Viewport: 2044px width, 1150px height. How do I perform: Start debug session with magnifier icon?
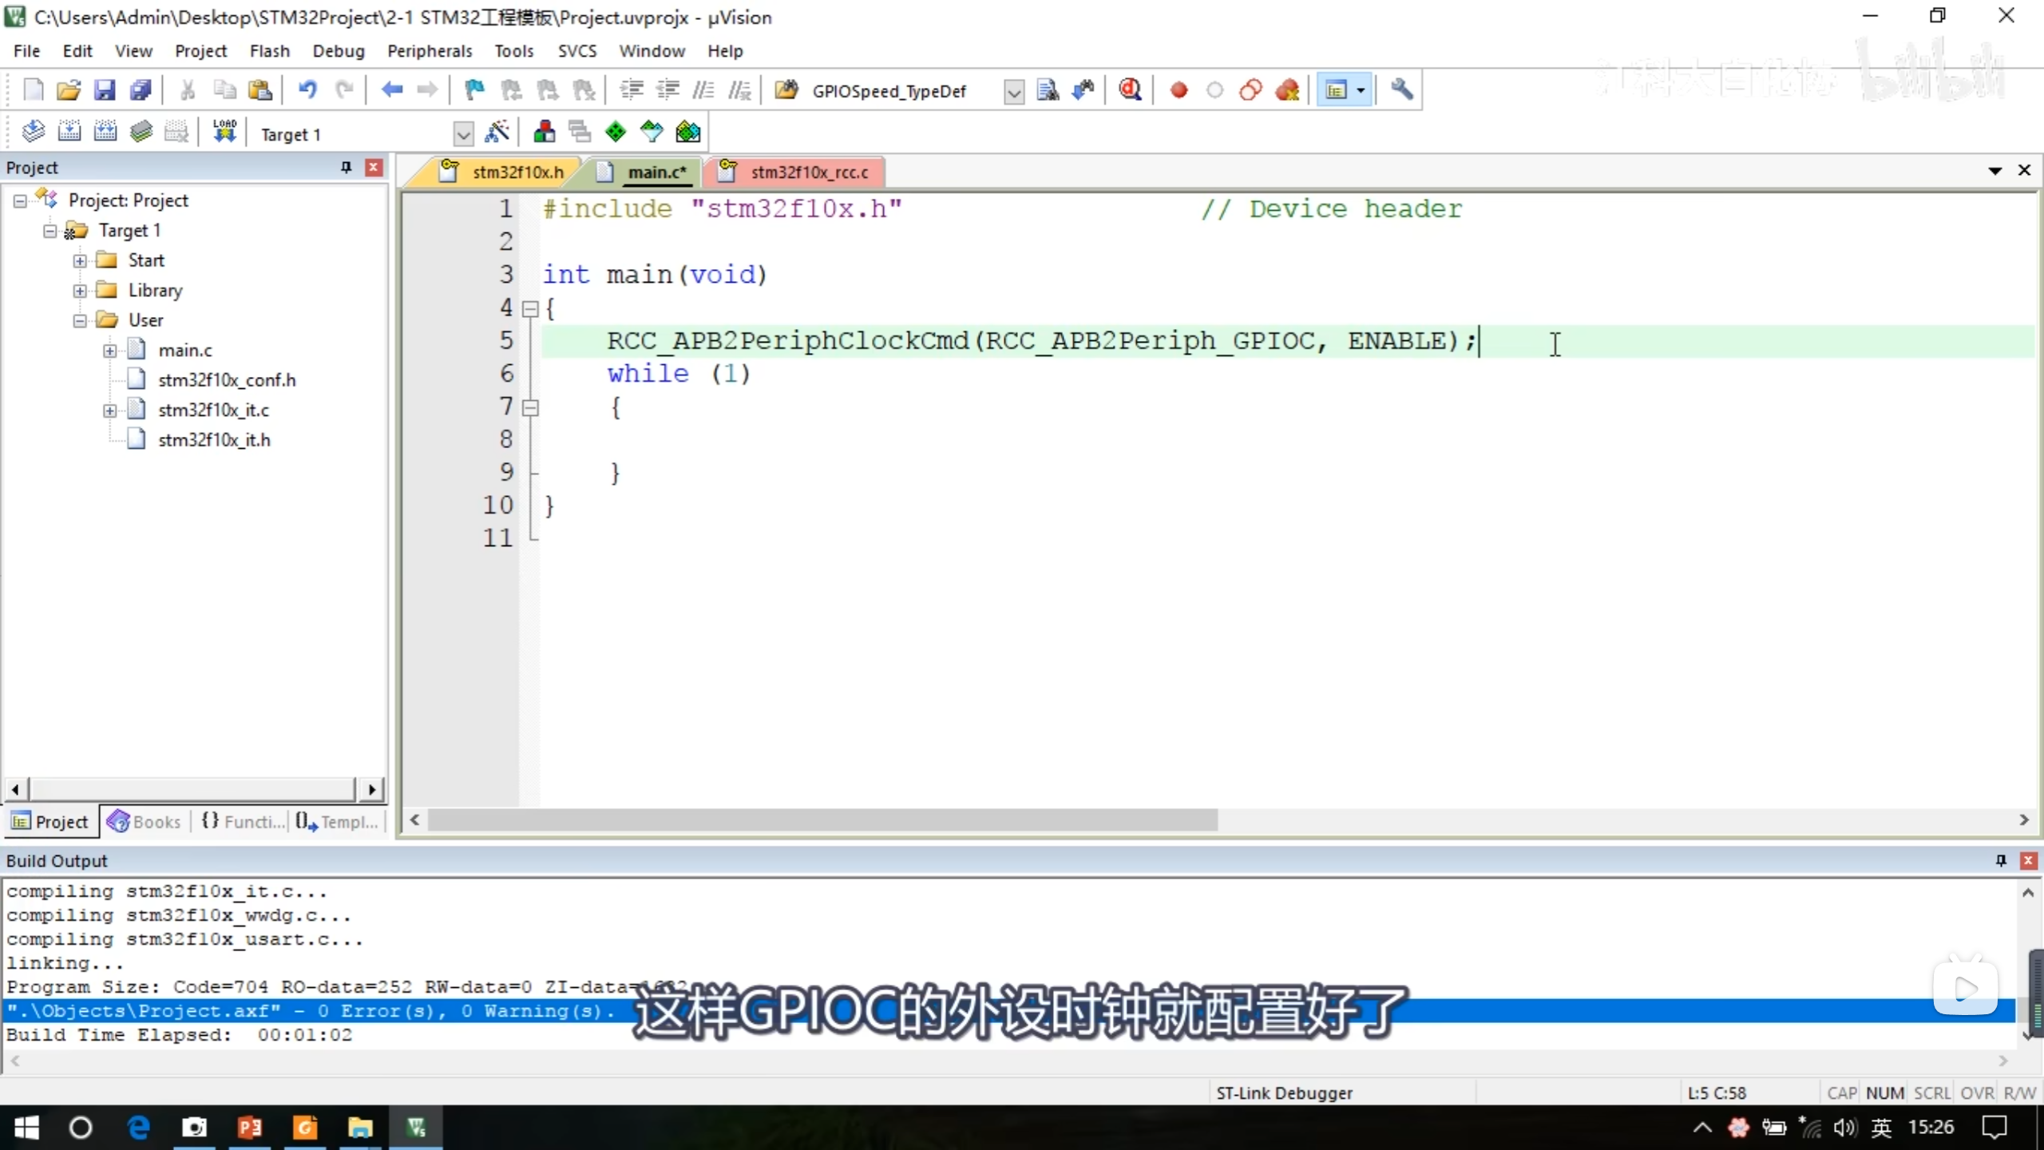point(1130,90)
